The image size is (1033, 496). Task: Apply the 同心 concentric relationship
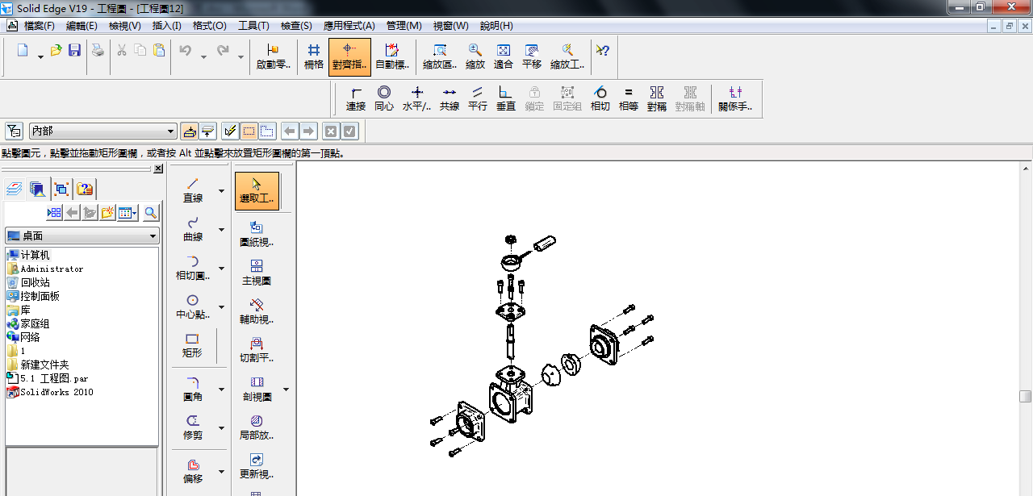coord(384,98)
